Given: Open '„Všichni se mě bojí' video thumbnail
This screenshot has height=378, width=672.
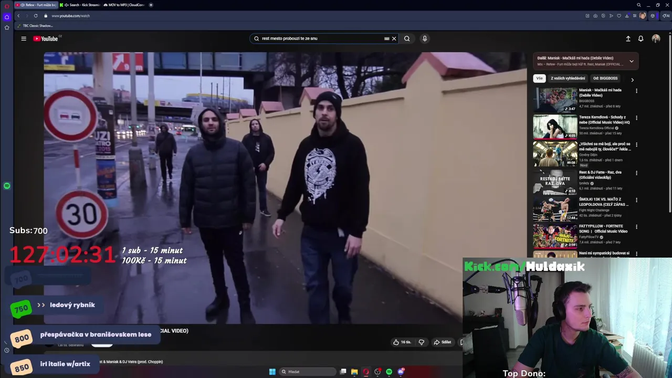Looking at the screenshot, I should click(555, 154).
